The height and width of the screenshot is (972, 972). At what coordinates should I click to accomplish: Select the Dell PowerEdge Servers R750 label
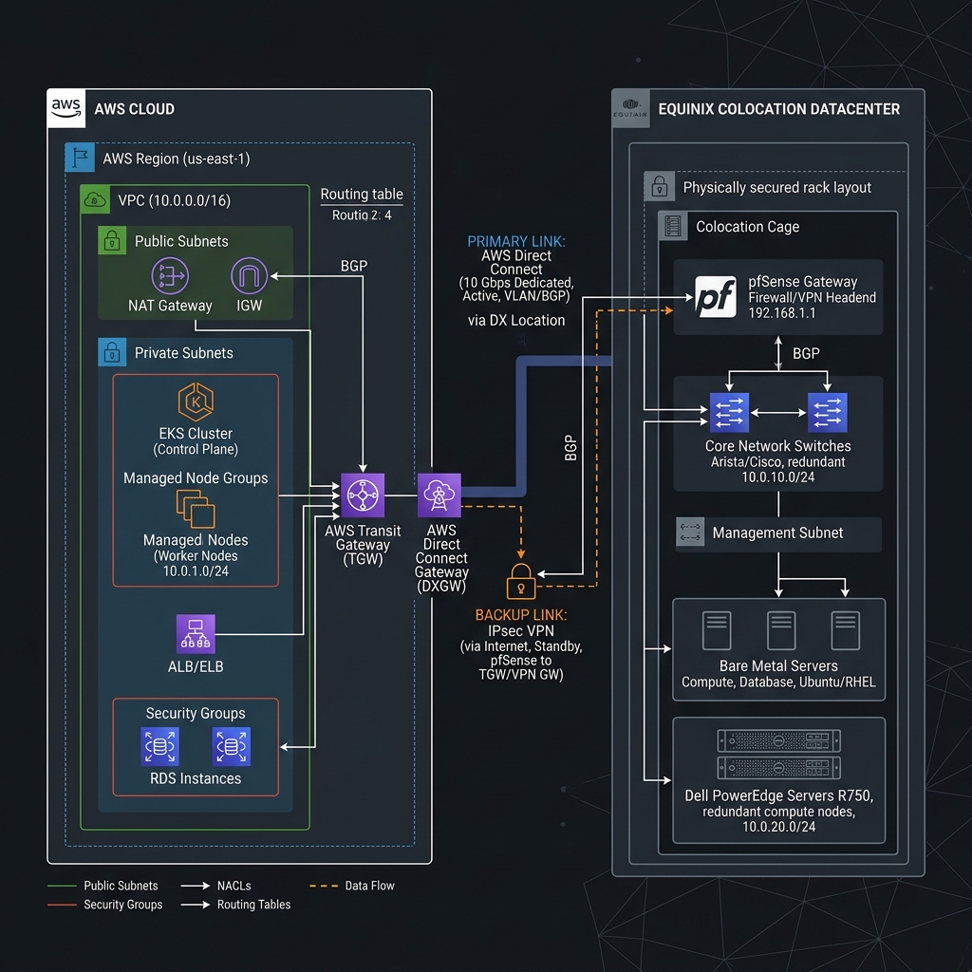(779, 795)
